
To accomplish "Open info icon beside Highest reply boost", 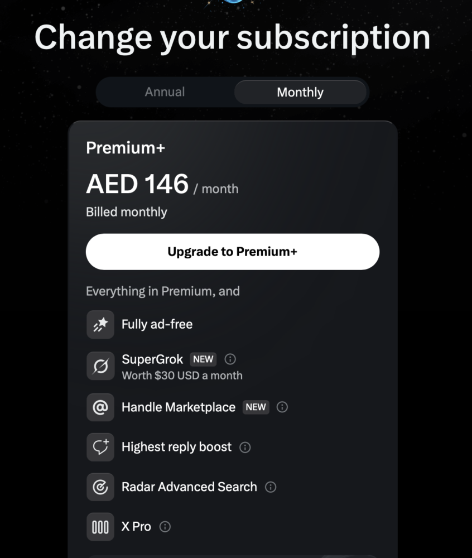I will (x=245, y=447).
